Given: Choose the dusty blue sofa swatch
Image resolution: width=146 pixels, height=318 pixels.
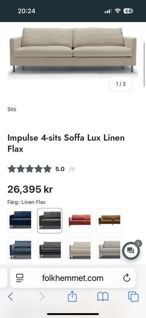Looking at the screenshot, I should pyautogui.click(x=20, y=250).
